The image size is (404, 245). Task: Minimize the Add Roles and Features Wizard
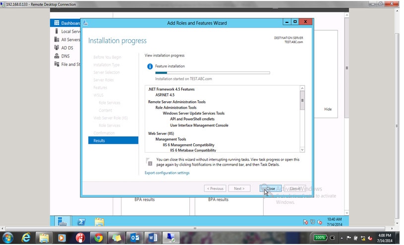(x=287, y=22)
